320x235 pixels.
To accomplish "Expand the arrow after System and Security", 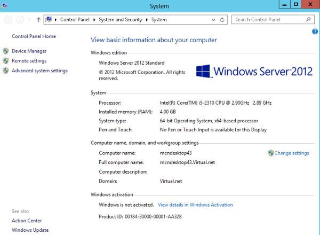I will [147, 20].
